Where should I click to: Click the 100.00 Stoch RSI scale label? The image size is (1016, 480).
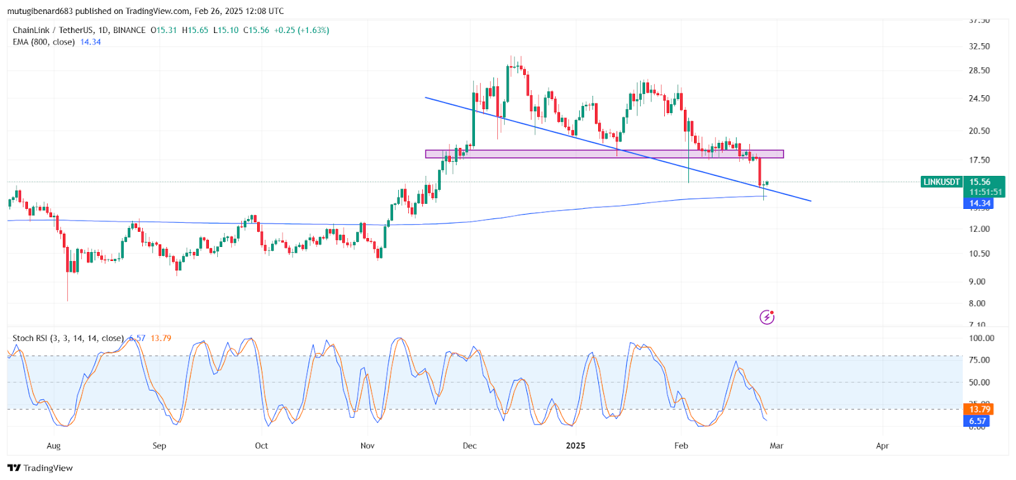981,338
